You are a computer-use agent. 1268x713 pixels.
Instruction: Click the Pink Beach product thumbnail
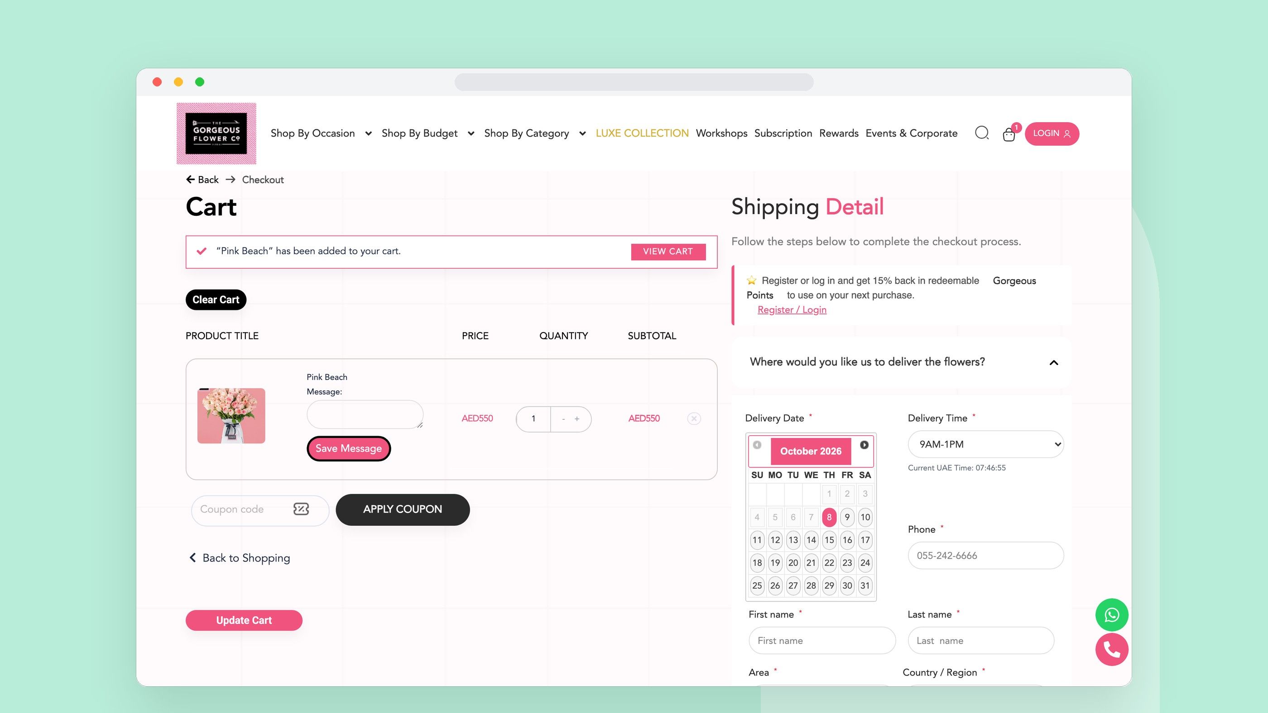click(231, 416)
